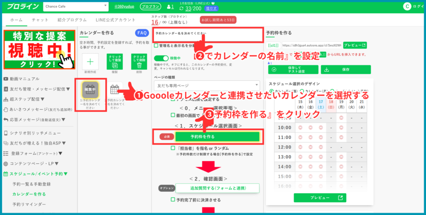Expand 友だちが増える！独自ASP menu

[x=35, y=143]
